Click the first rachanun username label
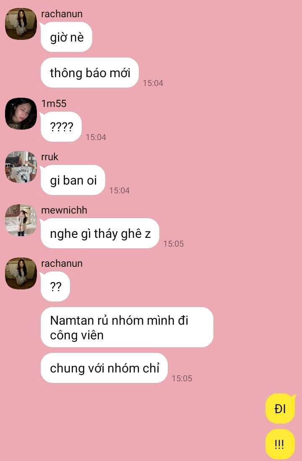The width and height of the screenshot is (302, 461). (x=62, y=14)
